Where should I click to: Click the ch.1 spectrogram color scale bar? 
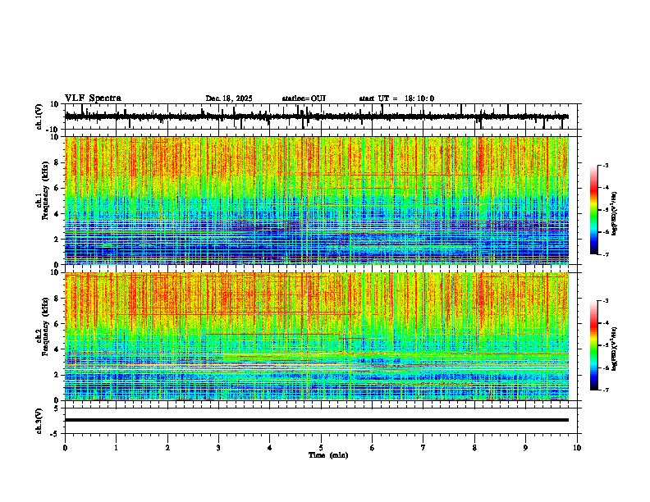594,210
